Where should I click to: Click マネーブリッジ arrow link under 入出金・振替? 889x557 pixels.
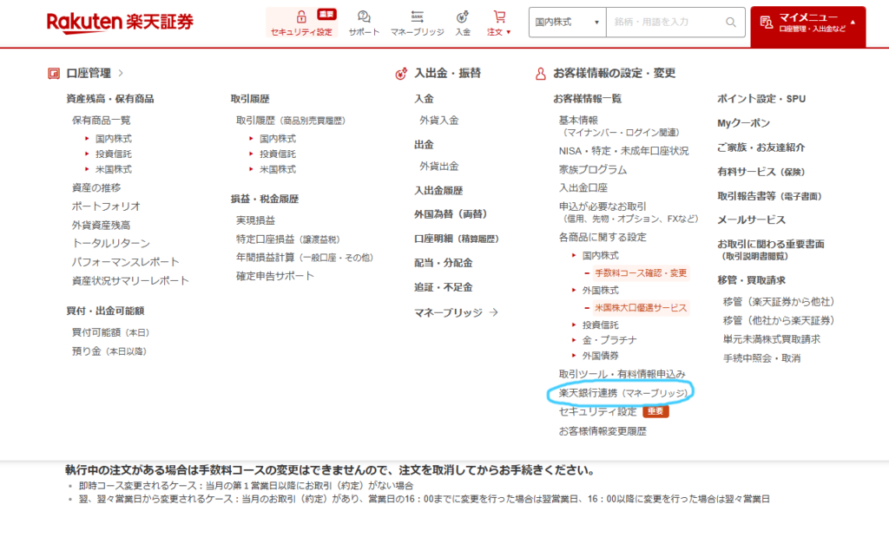point(456,312)
